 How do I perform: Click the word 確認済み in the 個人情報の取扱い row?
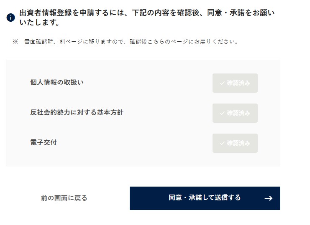(x=238, y=83)
